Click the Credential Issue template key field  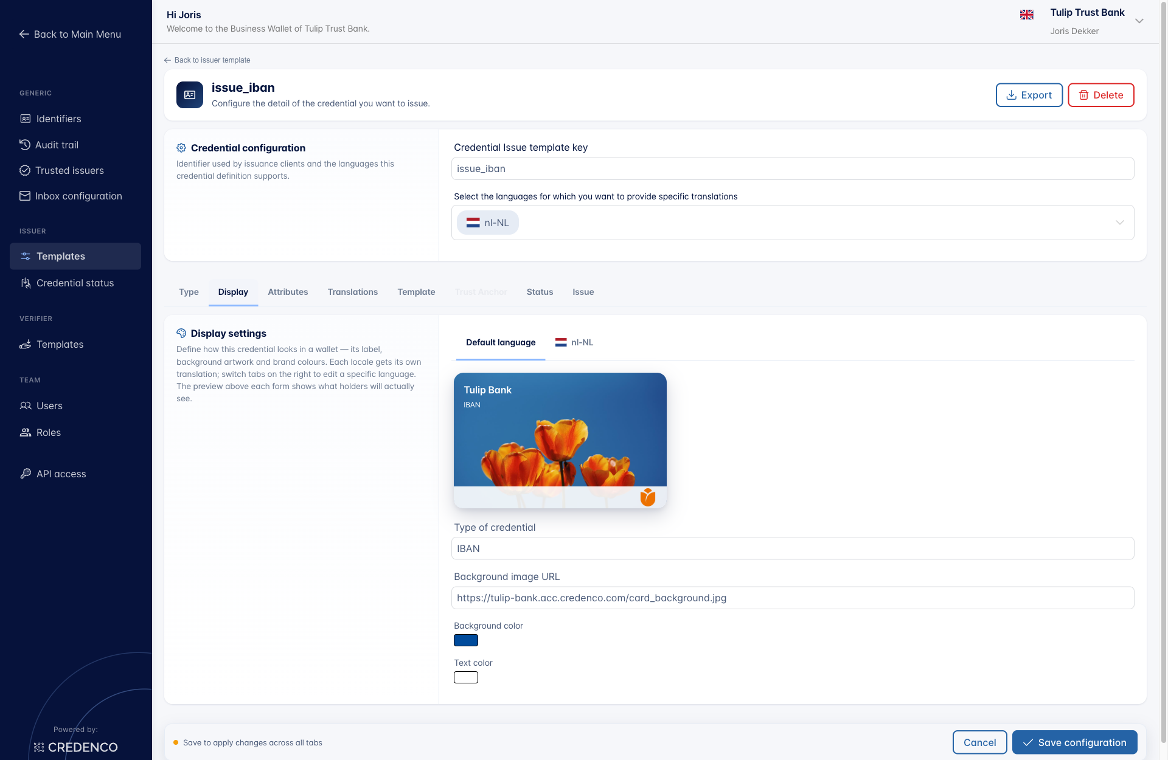793,168
